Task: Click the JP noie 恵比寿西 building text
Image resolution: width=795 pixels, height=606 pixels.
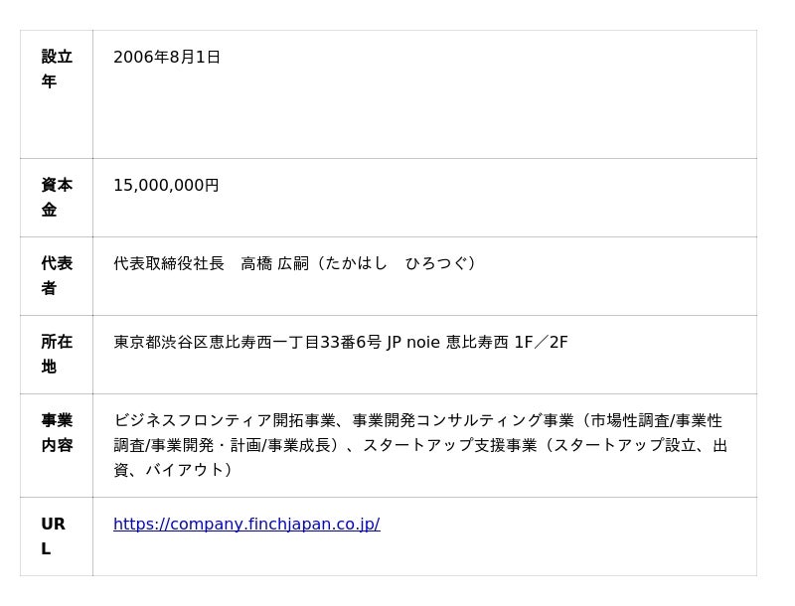Action: click(447, 343)
